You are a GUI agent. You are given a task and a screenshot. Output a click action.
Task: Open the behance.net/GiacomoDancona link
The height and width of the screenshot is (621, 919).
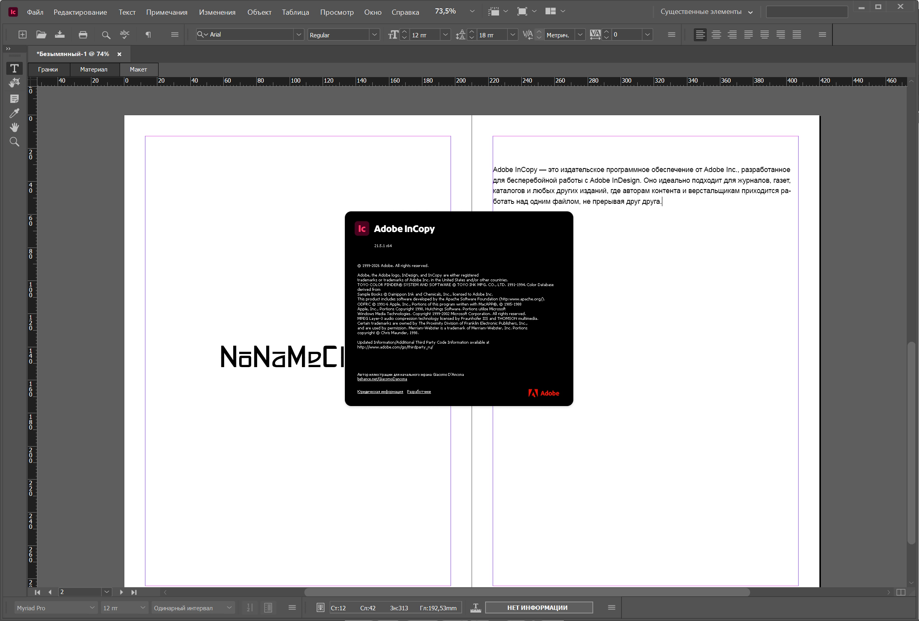pyautogui.click(x=382, y=379)
